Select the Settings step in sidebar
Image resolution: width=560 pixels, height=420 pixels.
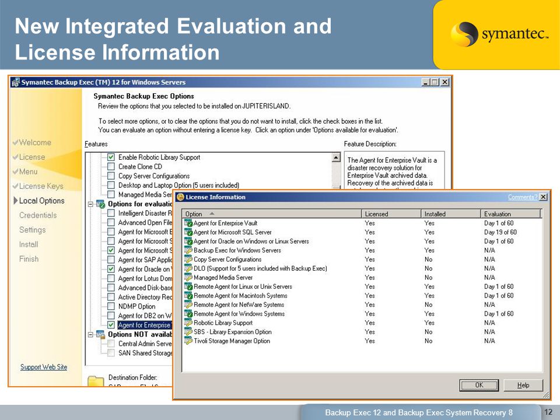[33, 230]
